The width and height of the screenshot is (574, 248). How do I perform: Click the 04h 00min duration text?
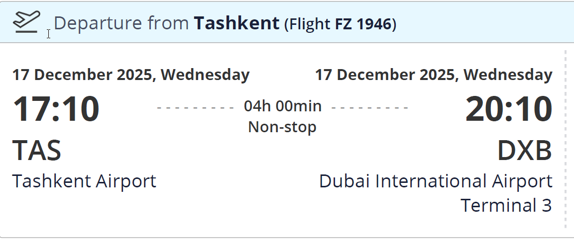tap(282, 106)
